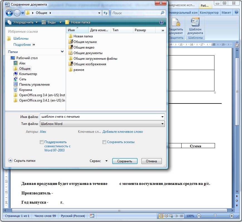Open recent pages dropdown next to Forward arrow
Image resolution: width=242 pixels, height=222 pixels.
[23, 13]
